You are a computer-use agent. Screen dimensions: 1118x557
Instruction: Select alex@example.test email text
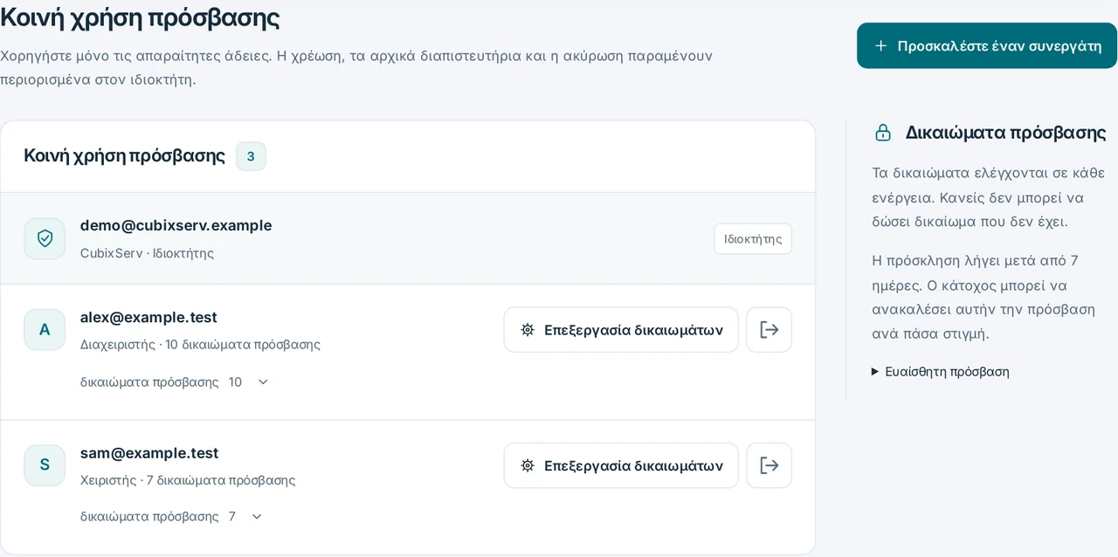(148, 317)
